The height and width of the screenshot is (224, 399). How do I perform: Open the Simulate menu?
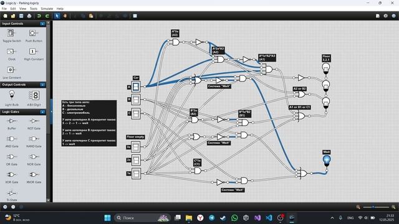pyautogui.click(x=47, y=9)
